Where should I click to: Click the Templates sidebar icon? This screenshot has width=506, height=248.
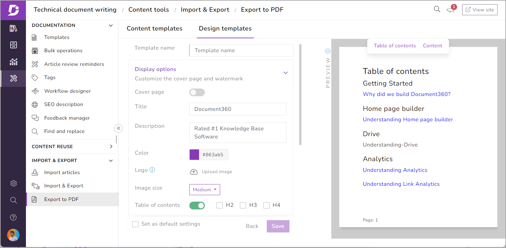[x=34, y=37]
